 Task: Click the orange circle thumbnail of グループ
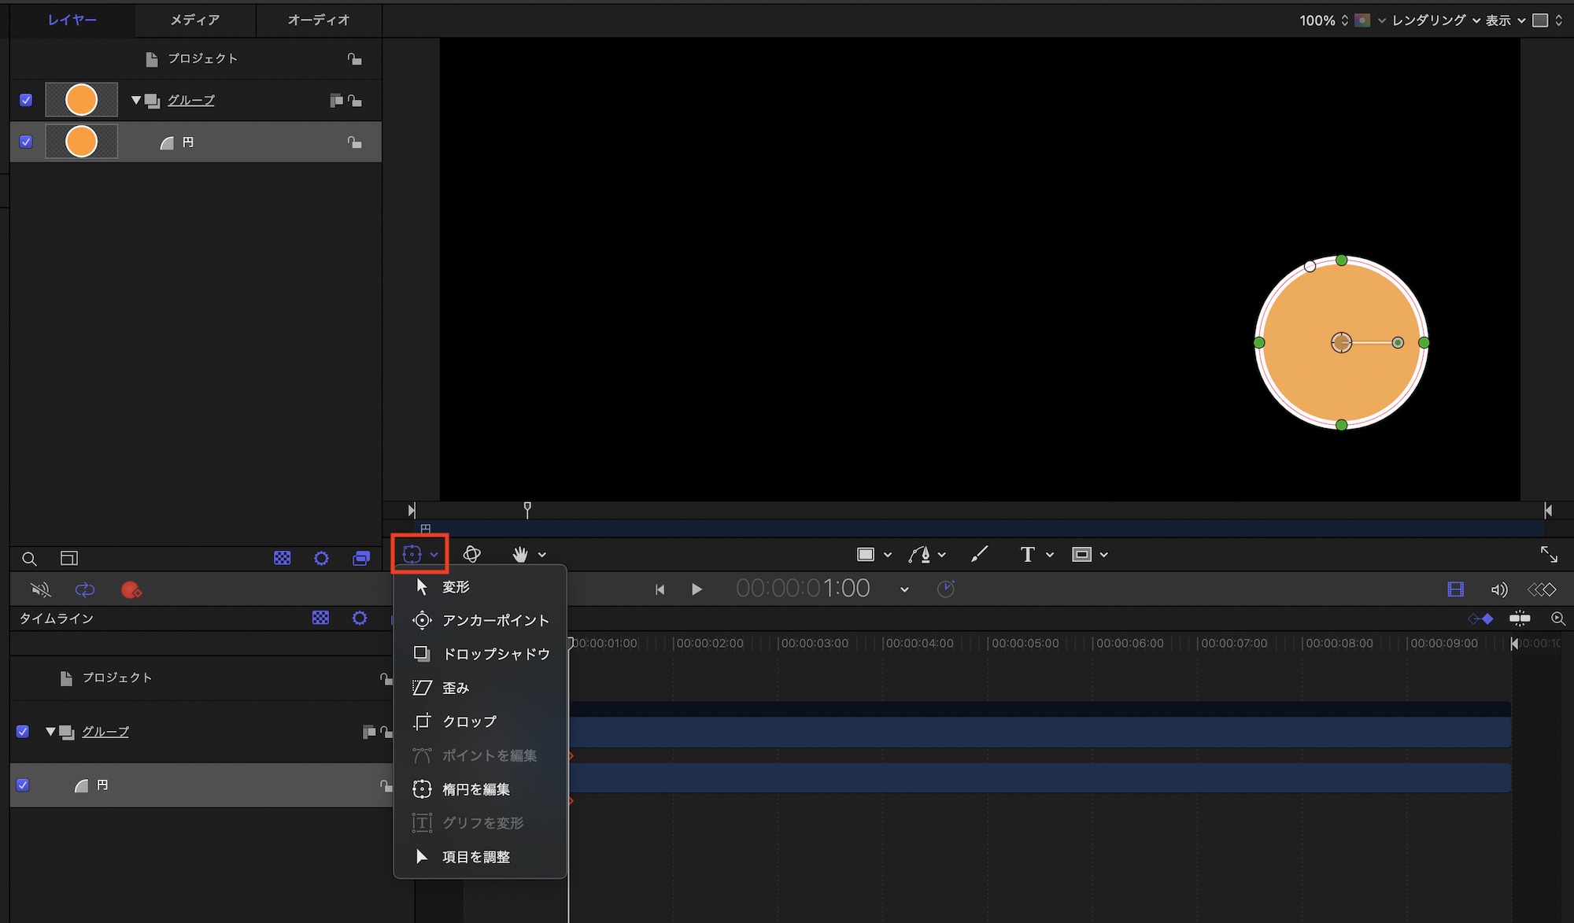pos(81,100)
